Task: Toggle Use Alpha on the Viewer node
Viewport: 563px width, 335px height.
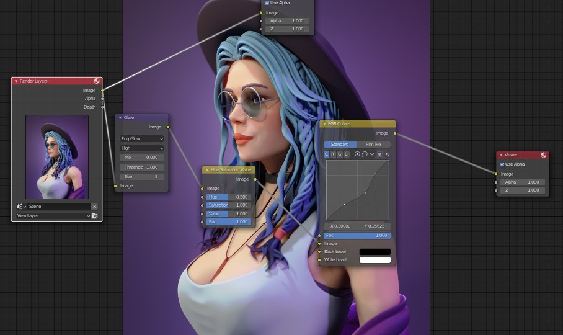Action: coord(502,164)
